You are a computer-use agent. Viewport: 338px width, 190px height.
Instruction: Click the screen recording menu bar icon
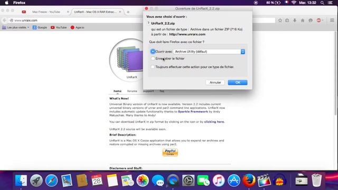(256, 3)
